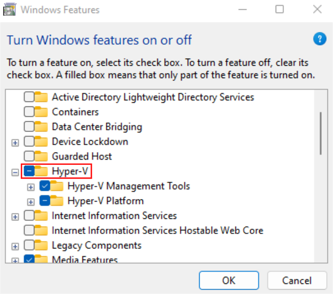Uncheck the Media Features checkbox
Image resolution: width=333 pixels, height=294 pixels.
[29, 259]
